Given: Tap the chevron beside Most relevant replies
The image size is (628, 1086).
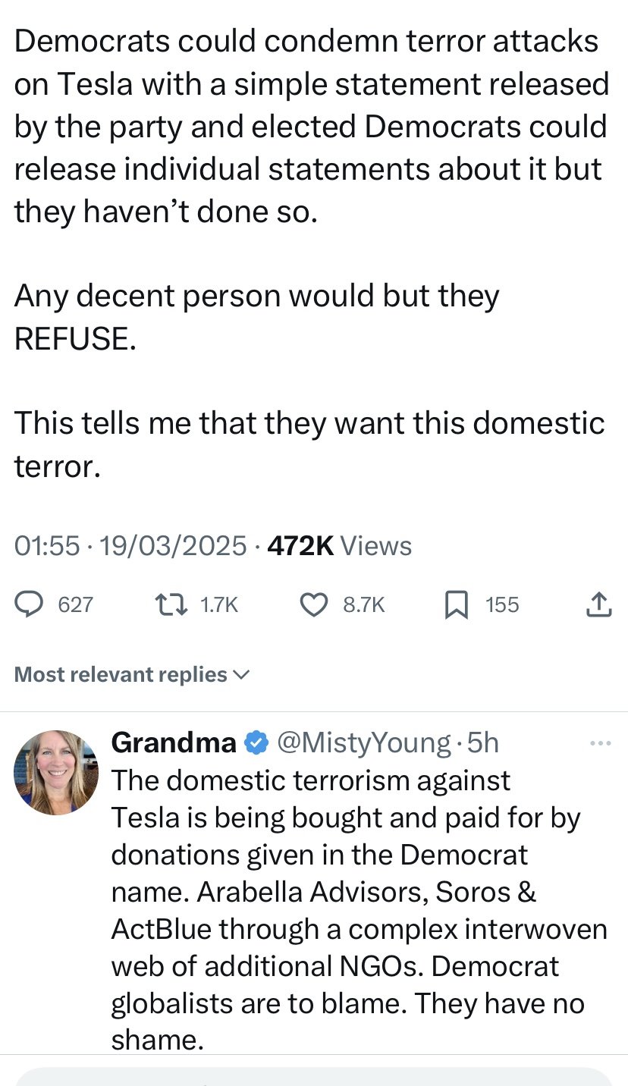Looking at the screenshot, I should click(x=242, y=674).
